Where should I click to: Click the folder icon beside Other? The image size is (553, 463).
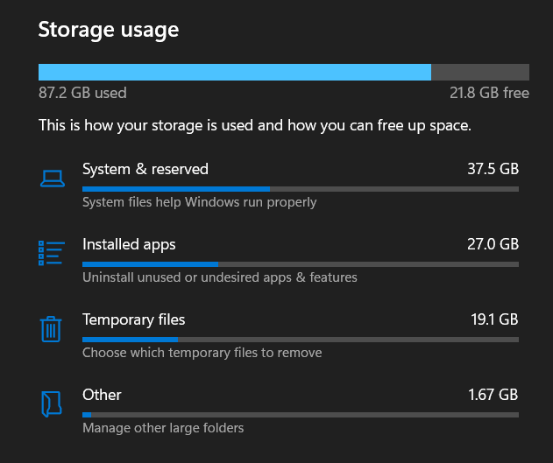[x=52, y=403]
